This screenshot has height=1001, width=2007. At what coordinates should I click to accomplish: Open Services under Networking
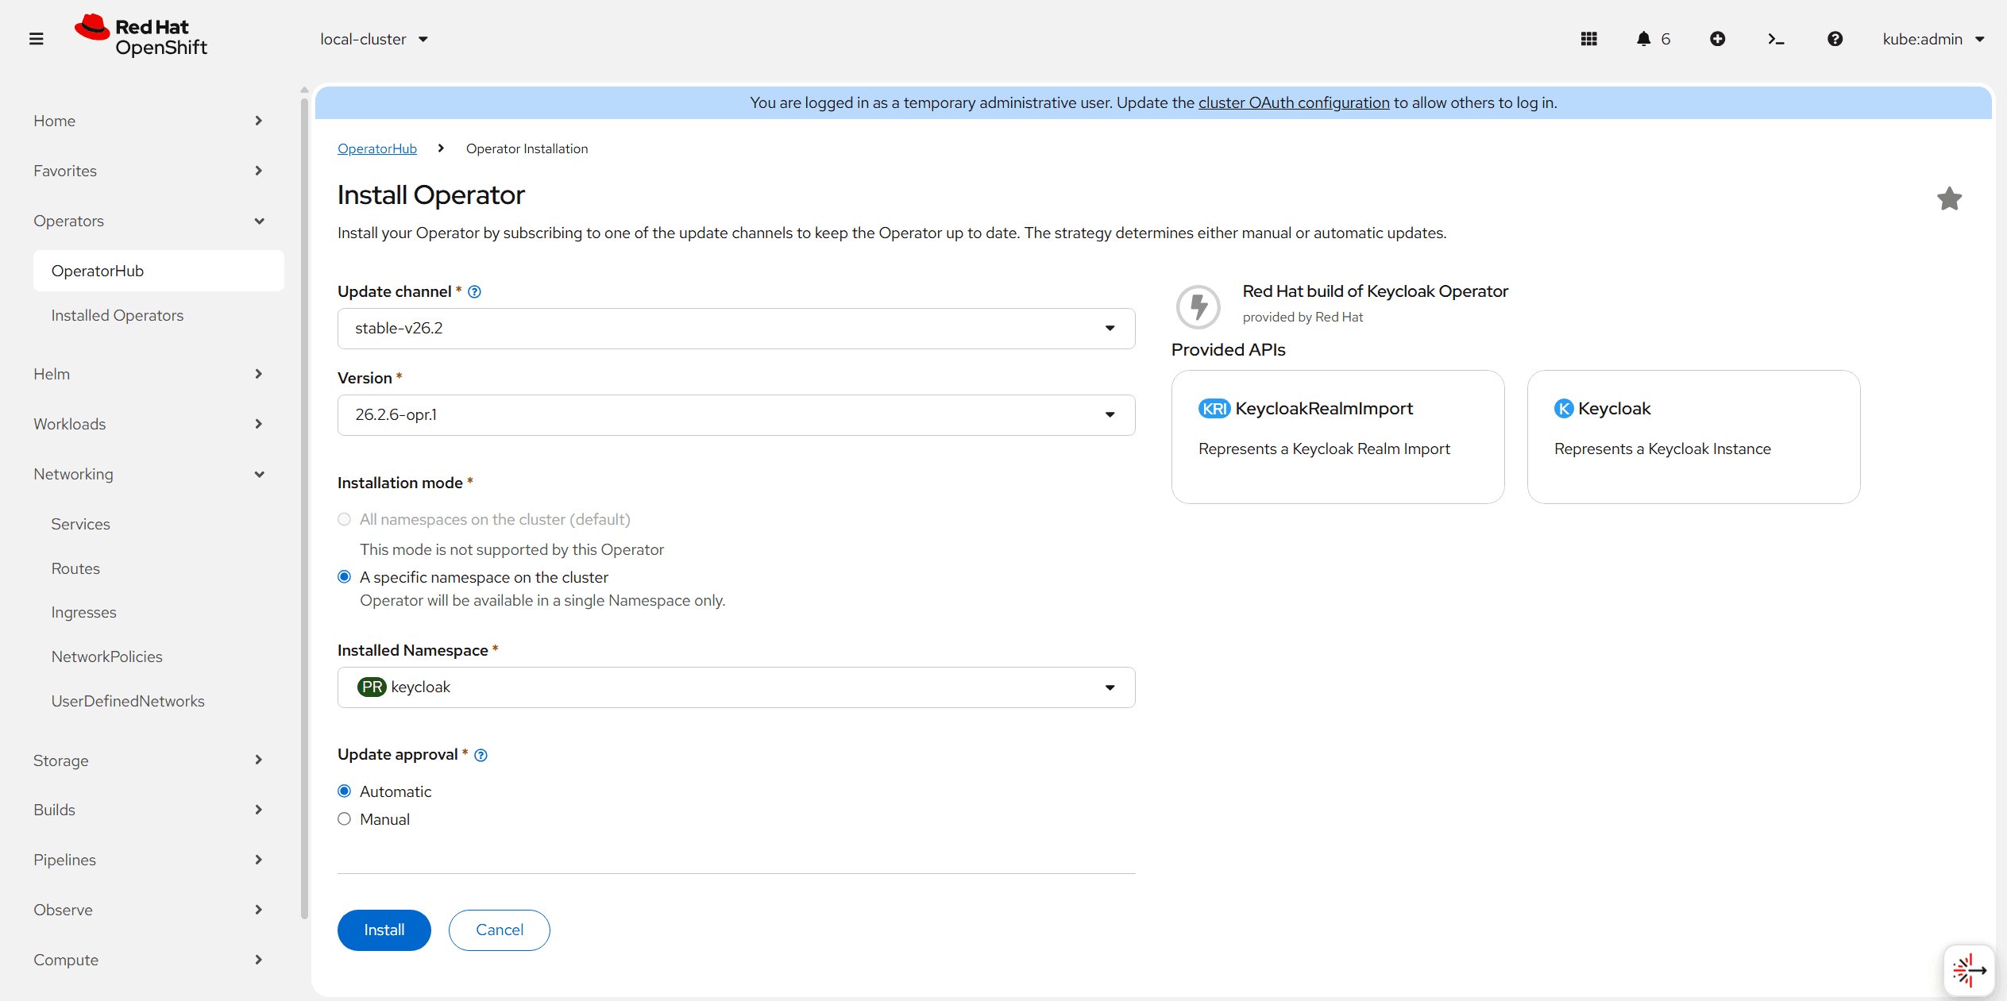[x=159, y=524]
